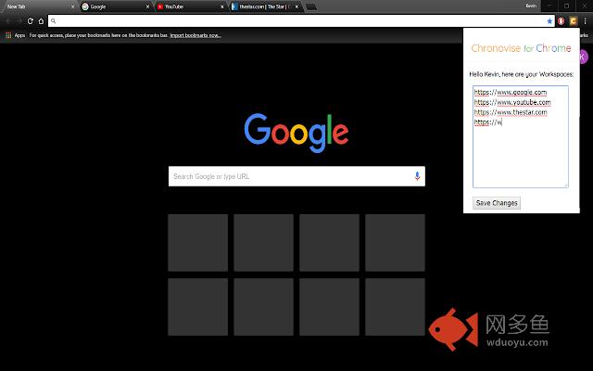The image size is (593, 371).
Task: Click the https://www.google.com line
Action: point(511,92)
